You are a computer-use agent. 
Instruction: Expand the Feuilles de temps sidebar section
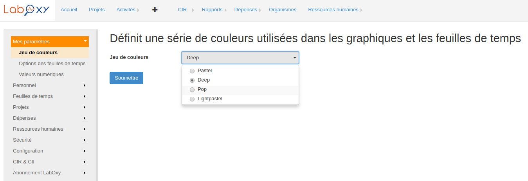point(84,96)
